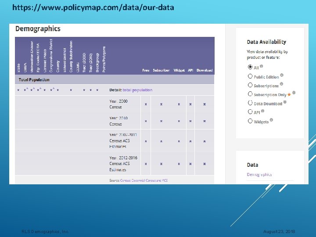Click the Demographics page heading

(x=38, y=29)
